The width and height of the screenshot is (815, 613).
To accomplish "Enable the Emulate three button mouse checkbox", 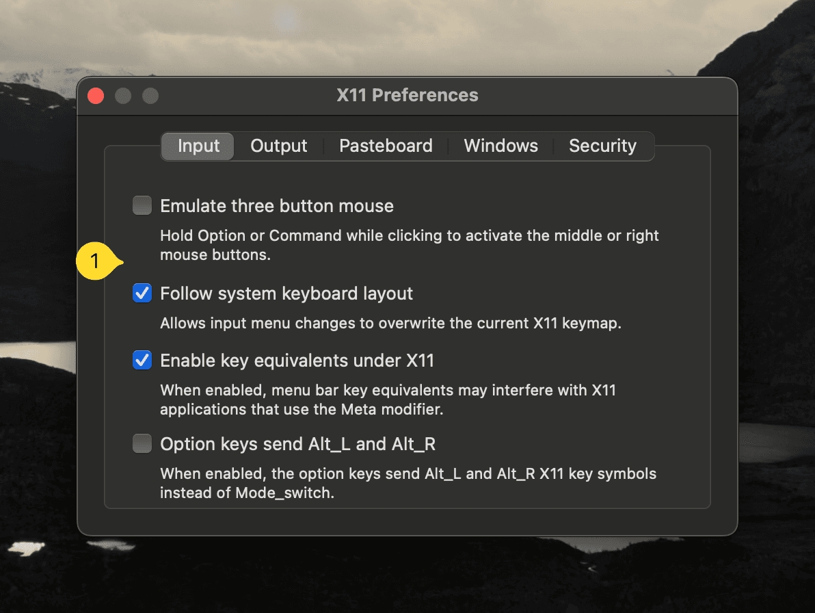I will coord(142,206).
